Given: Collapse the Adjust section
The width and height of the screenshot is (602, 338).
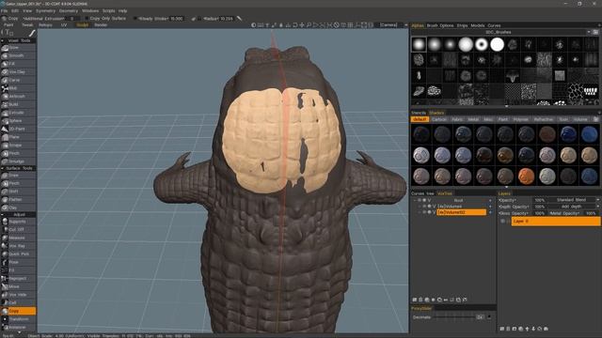Looking at the screenshot, I should coord(3,215).
